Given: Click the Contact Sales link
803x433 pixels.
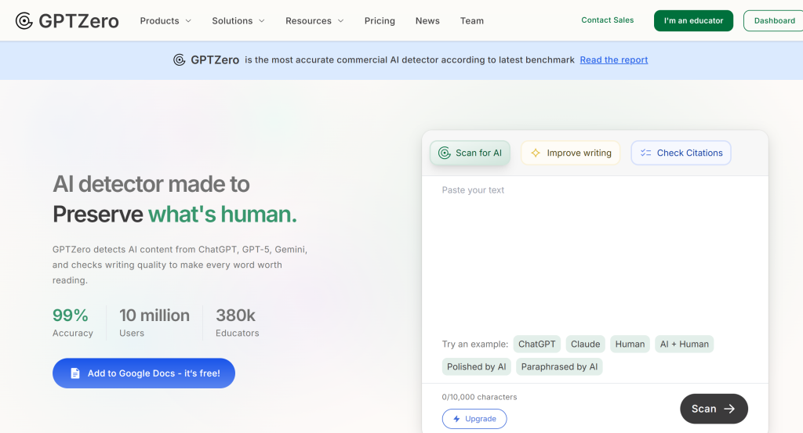Looking at the screenshot, I should [x=608, y=20].
